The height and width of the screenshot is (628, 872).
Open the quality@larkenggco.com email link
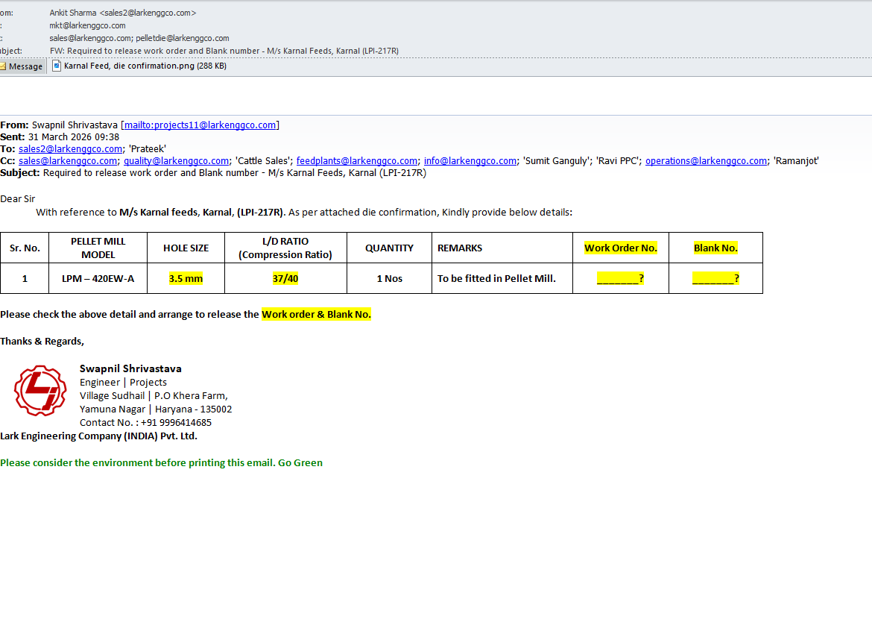176,161
